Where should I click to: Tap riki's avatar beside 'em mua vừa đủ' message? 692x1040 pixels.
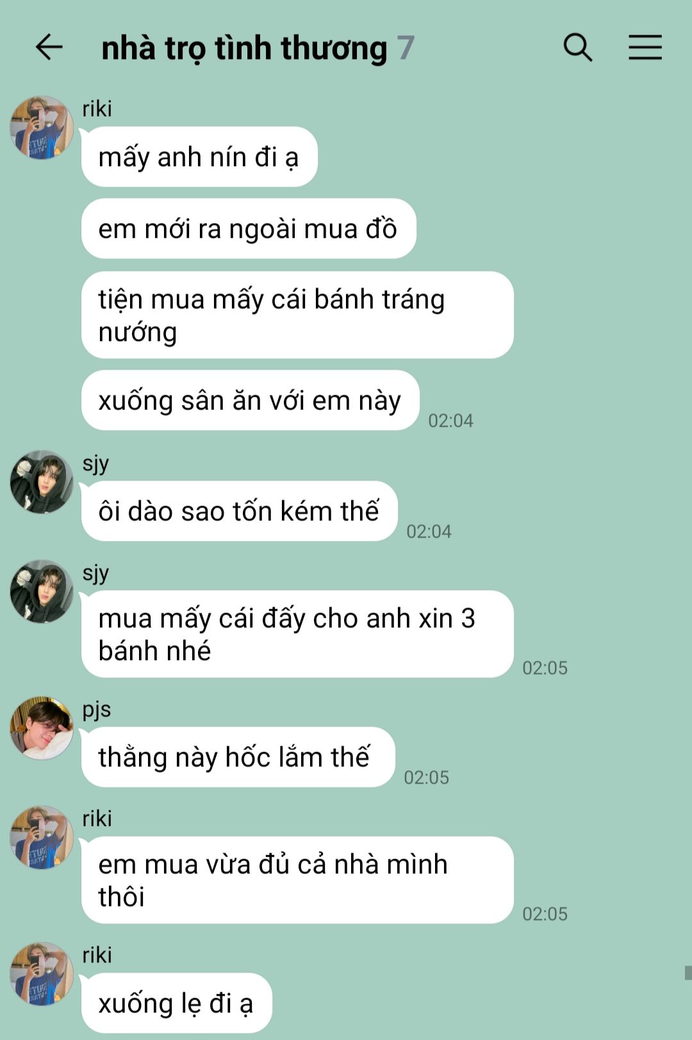coord(42,838)
